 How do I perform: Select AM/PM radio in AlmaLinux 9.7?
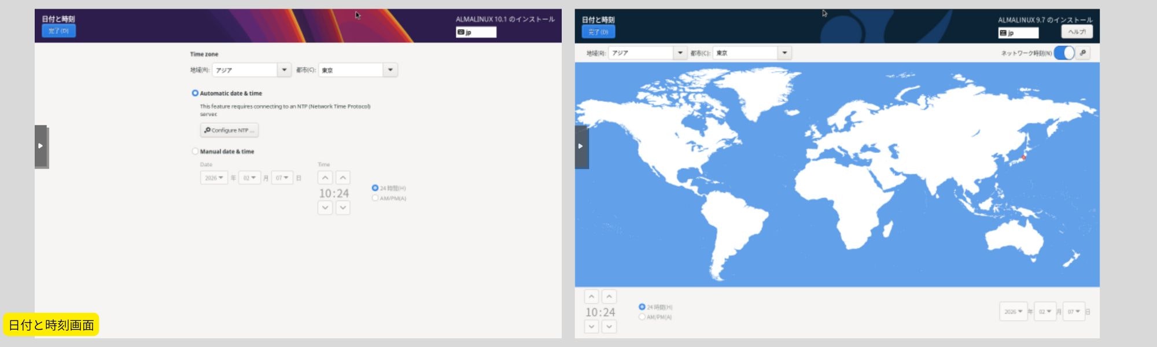pos(642,317)
